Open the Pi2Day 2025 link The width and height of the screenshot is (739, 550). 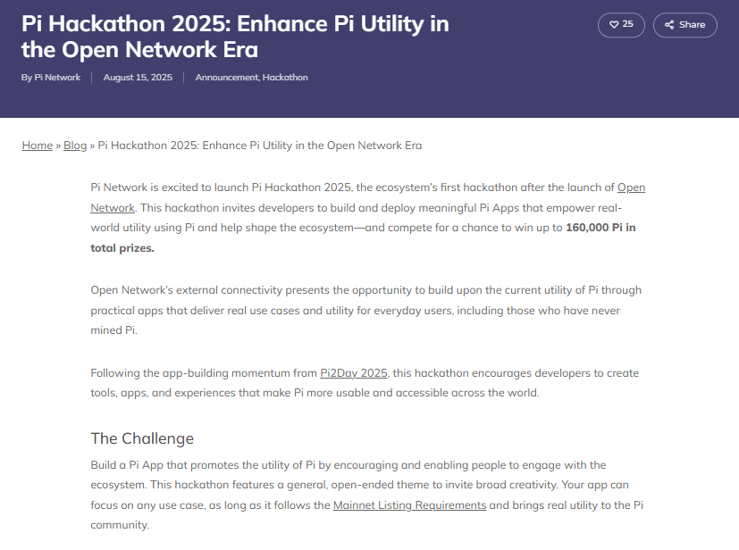coord(353,372)
